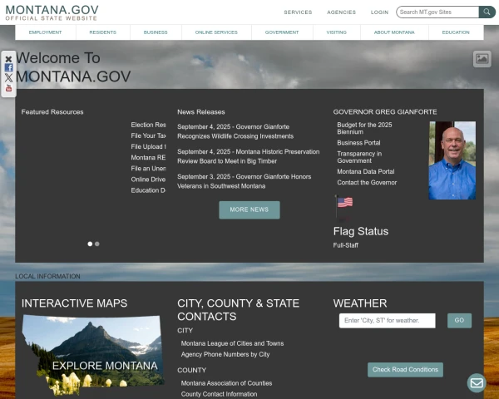The height and width of the screenshot is (399, 499).
Task: Open Agency Phone Numbers by City
Action: point(225,354)
